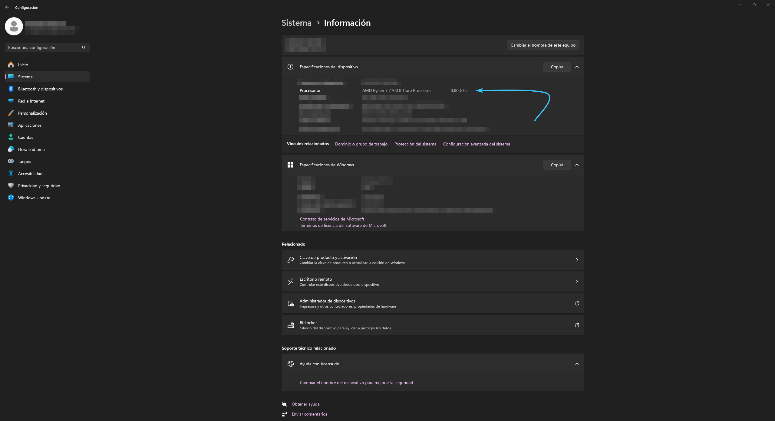Open Cambiar el nombre del dispositivo help link
The image size is (775, 421).
(356, 383)
